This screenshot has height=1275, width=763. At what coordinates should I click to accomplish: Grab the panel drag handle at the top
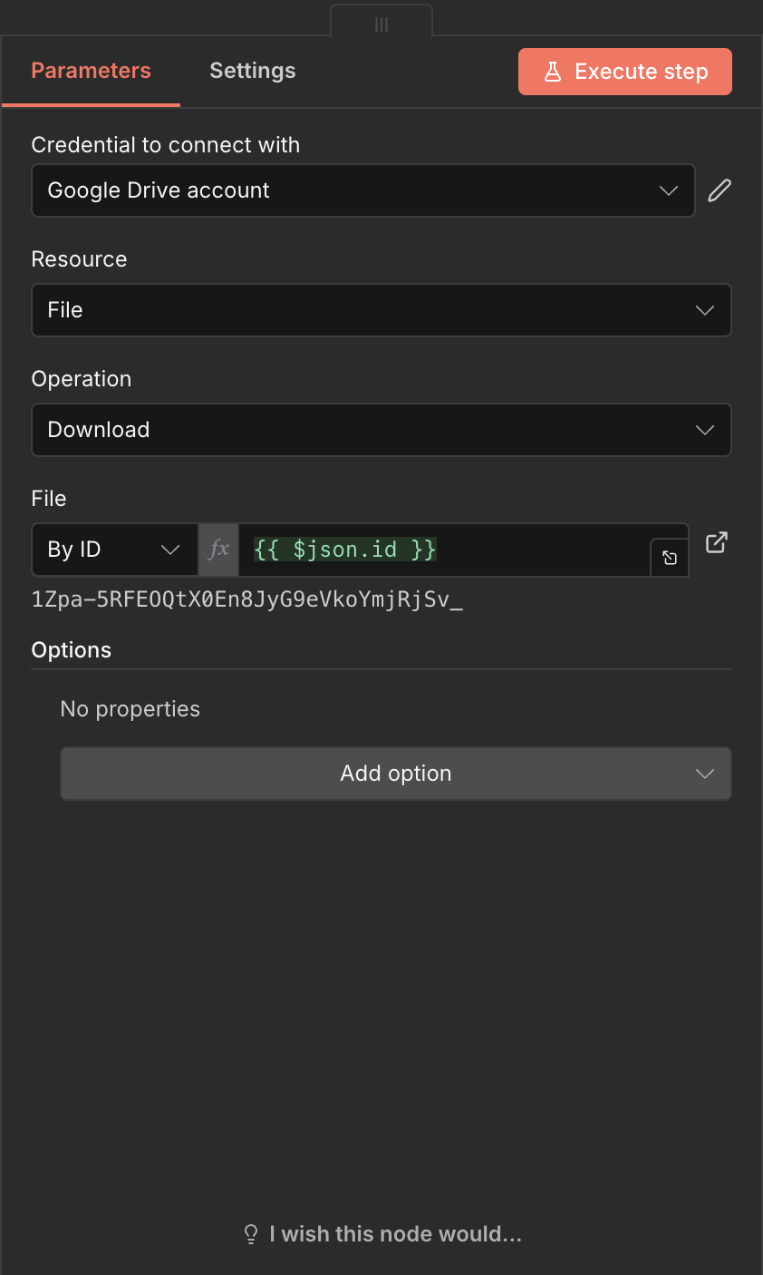(x=381, y=23)
